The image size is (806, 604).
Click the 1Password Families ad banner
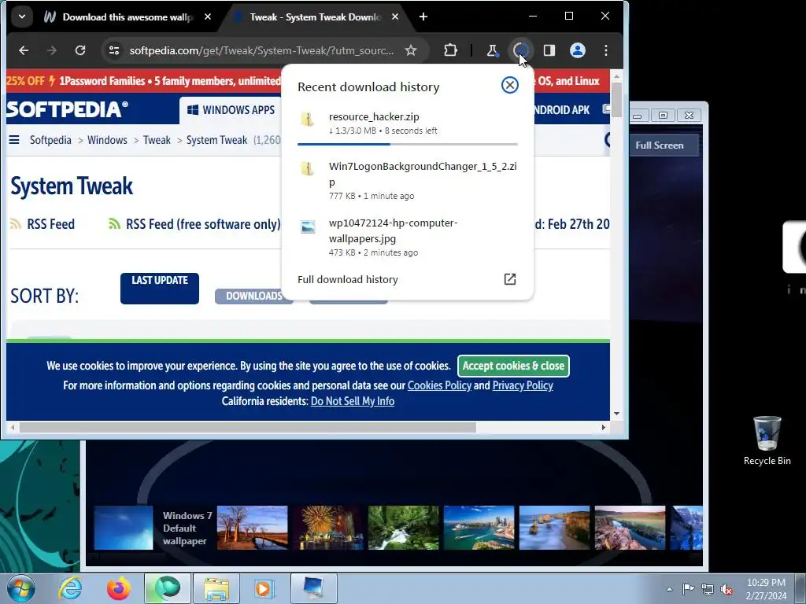pos(144,81)
